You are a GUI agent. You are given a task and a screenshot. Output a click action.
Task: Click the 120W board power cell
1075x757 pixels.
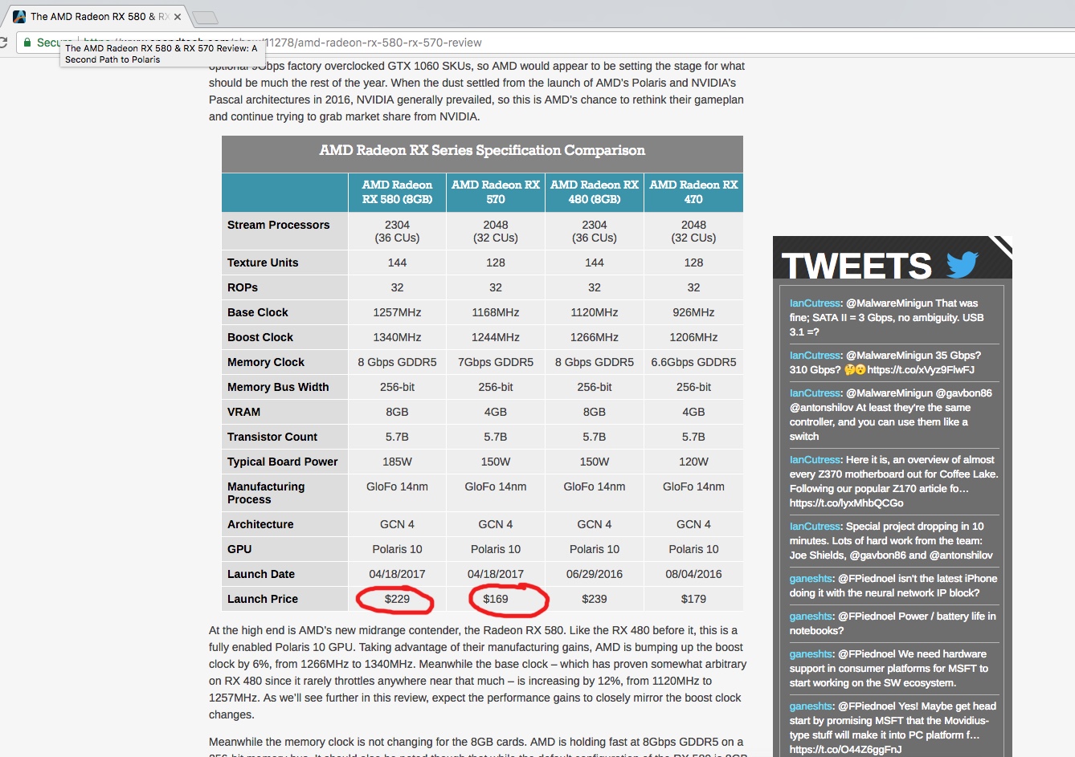tap(693, 462)
